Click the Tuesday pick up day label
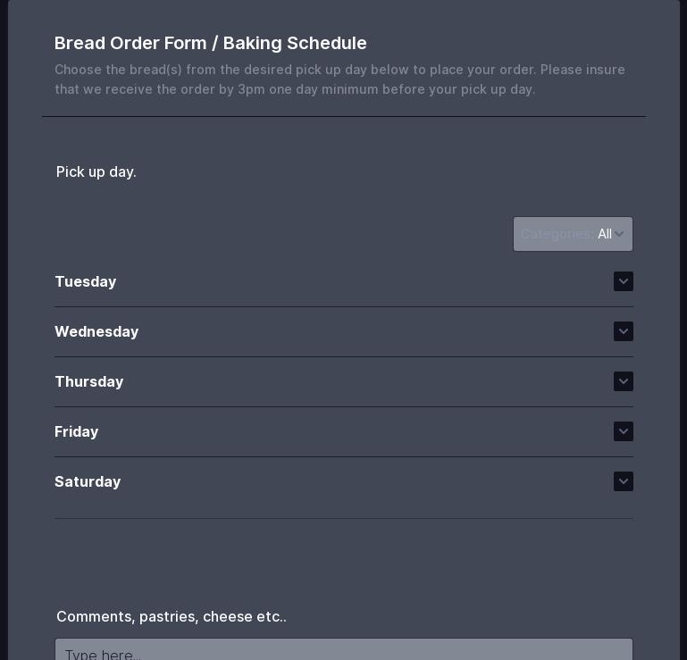The image size is (687, 660). [x=86, y=281]
